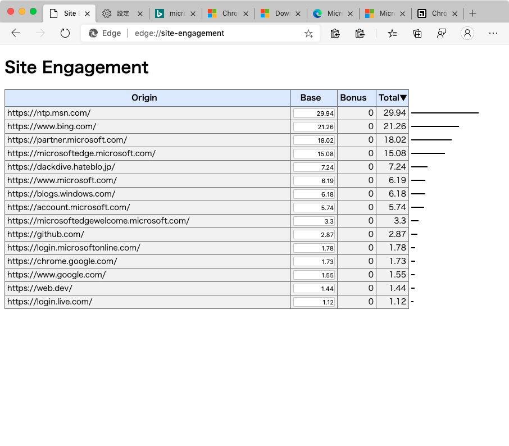Screen dimensions: 509x446
Task: Select https://microsoftedgewelcome.microsoft.com/ origin text
Action: [98, 221]
